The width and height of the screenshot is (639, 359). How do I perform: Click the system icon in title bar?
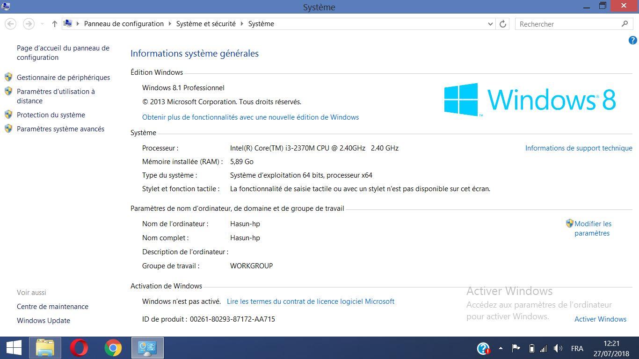(5, 6)
